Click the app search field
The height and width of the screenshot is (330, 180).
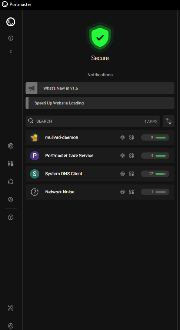coord(93,121)
